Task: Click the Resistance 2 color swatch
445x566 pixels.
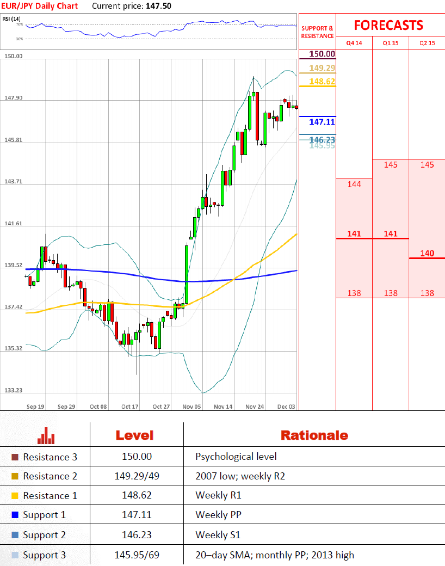Action: coord(15,476)
